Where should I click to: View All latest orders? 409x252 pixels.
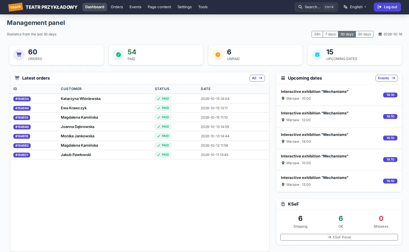(257, 78)
